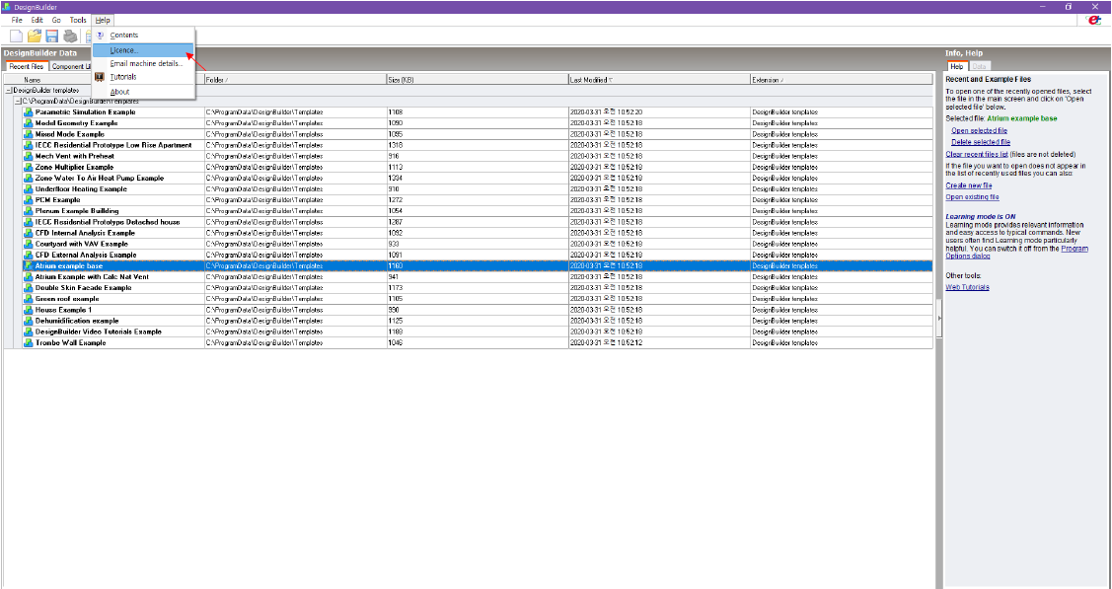Click the icon beside Mech Vent with Preheat
Screen dimensions: 1112x589
(x=29, y=156)
